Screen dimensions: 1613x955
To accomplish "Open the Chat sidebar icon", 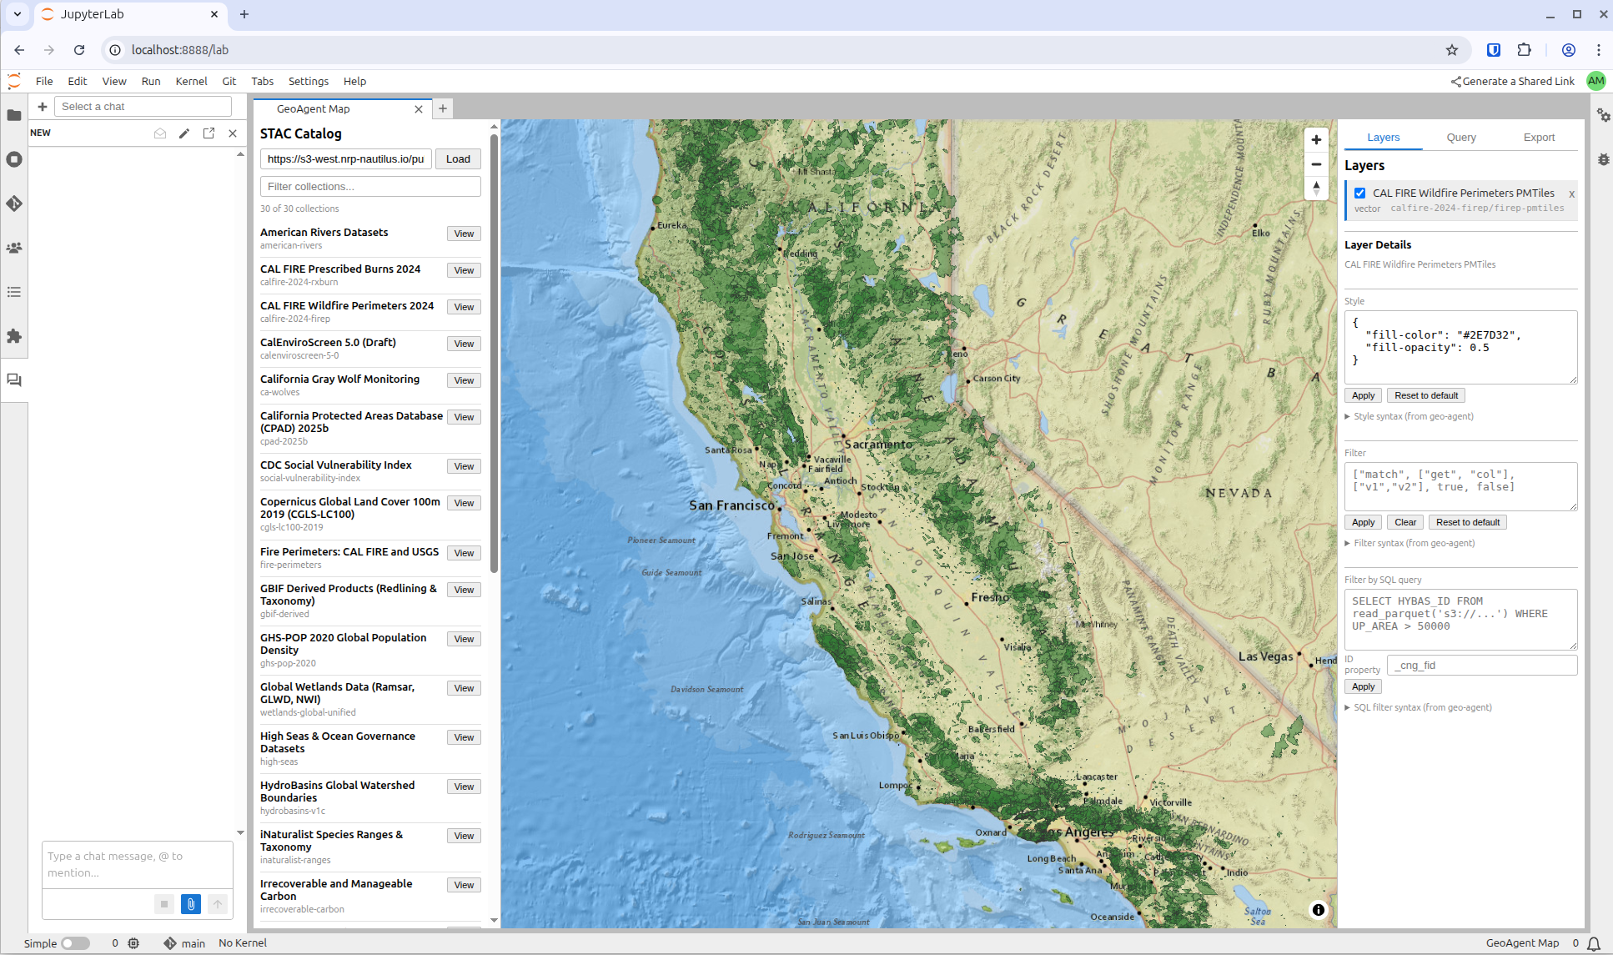I will click(14, 380).
